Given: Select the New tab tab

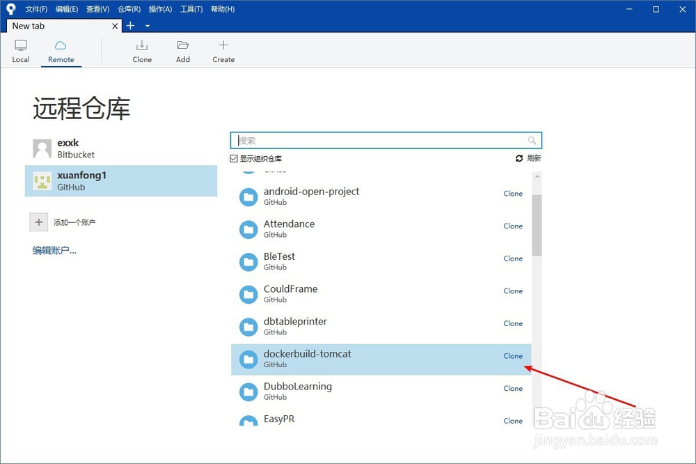Looking at the screenshot, I should pos(64,26).
